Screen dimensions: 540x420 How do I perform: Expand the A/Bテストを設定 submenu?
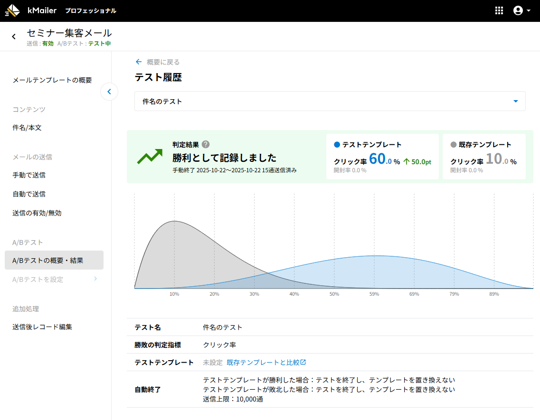[x=95, y=279]
